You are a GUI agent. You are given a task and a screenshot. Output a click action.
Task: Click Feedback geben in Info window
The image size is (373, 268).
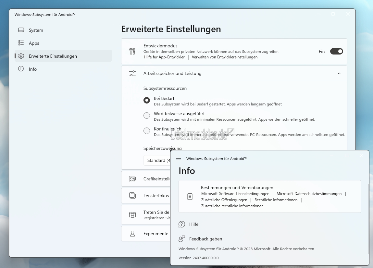[x=205, y=239]
